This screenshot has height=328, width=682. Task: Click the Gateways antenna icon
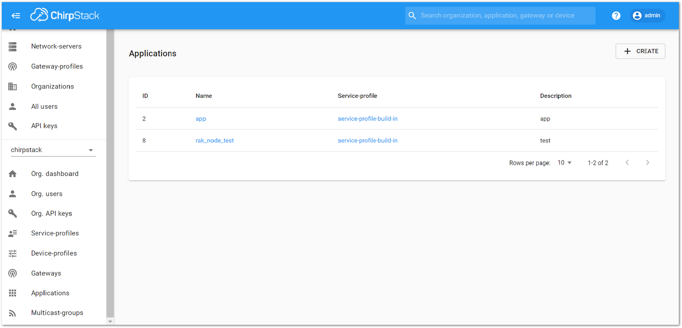coord(13,273)
